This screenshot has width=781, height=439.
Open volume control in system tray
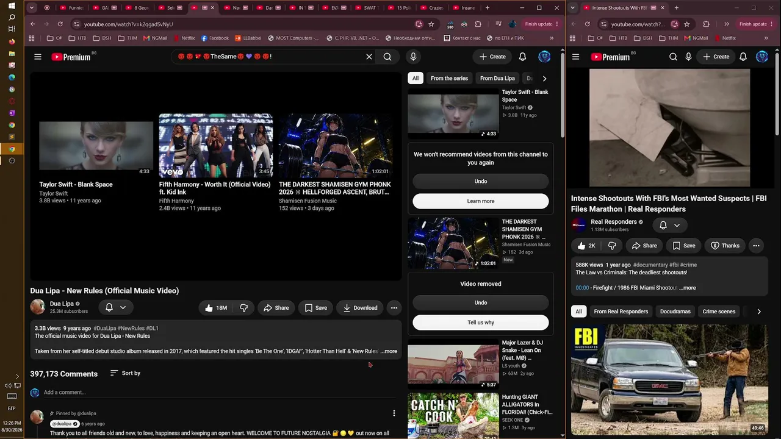[x=9, y=385]
